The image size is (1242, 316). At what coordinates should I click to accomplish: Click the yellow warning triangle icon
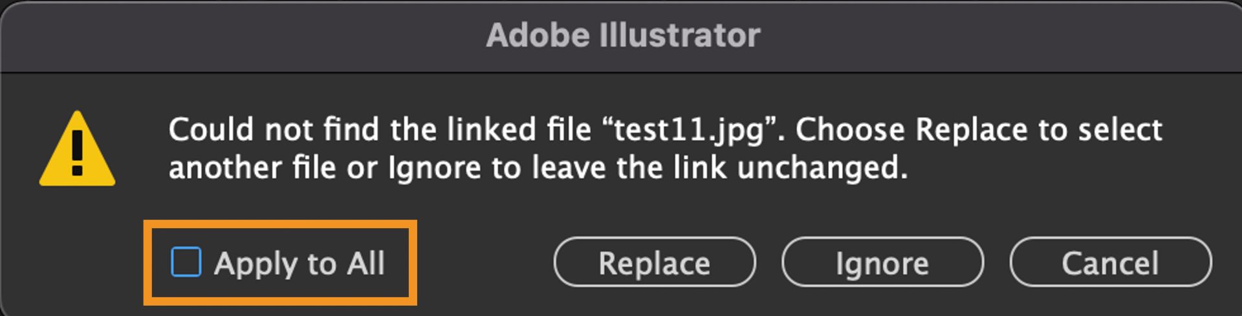[x=77, y=151]
